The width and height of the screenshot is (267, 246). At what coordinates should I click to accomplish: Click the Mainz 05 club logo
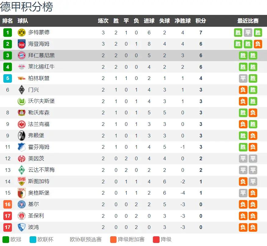point(22,159)
